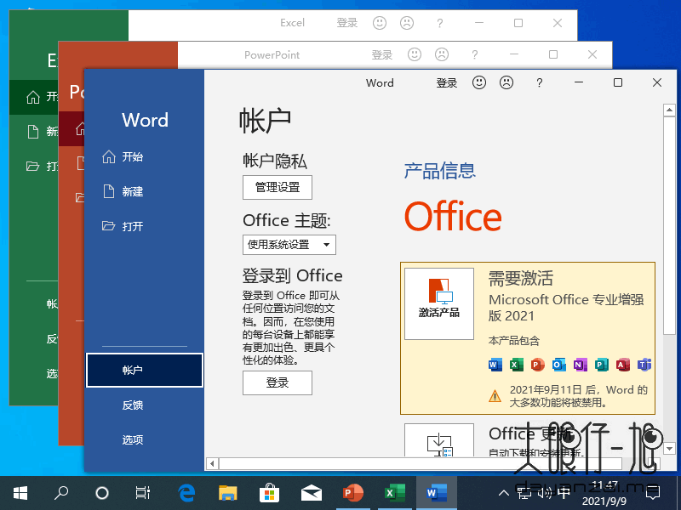This screenshot has width=681, height=510.
Task: Click 登录 in PowerPoint title bar
Action: 381,54
